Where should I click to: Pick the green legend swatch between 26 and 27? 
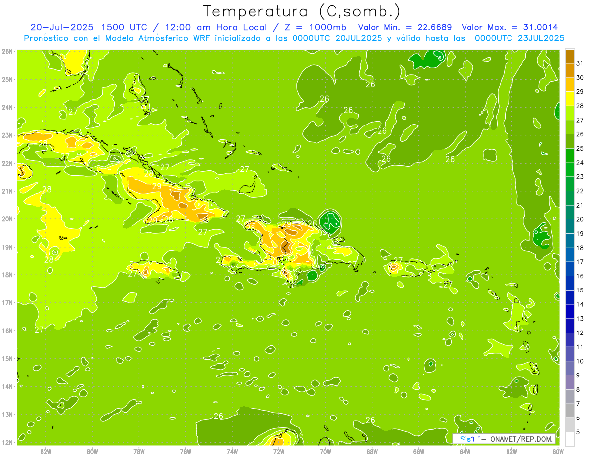tap(570, 127)
